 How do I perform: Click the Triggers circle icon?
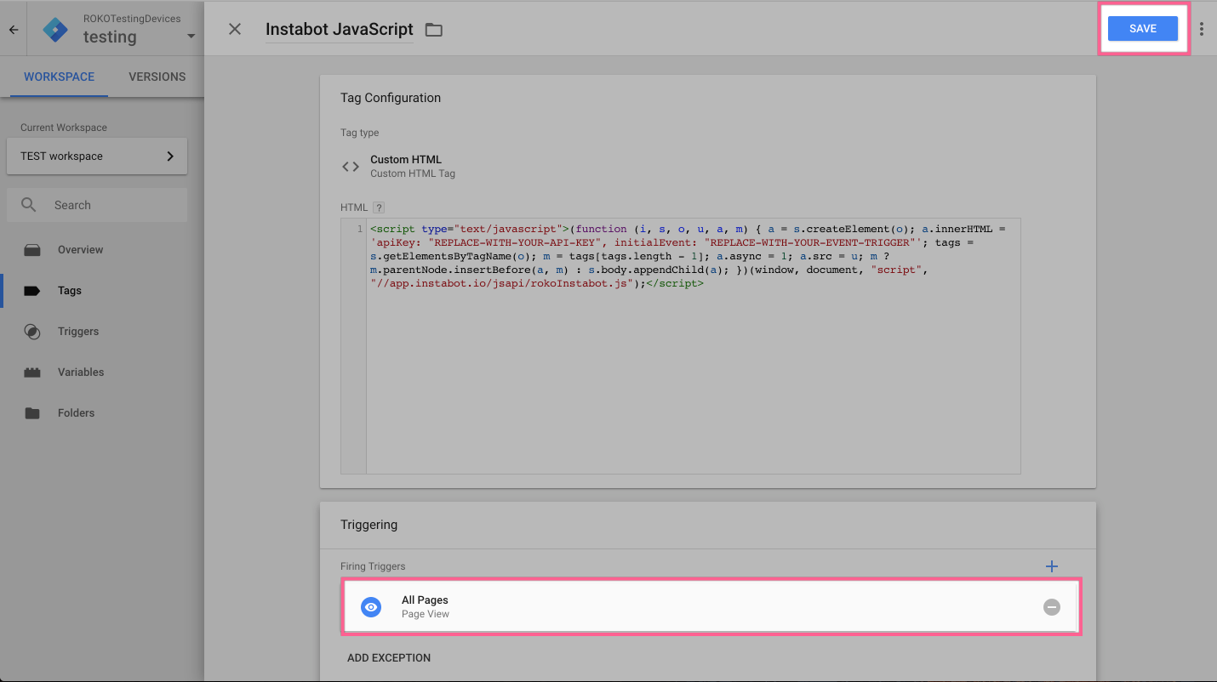[32, 332]
